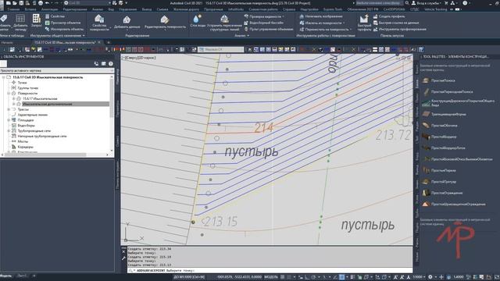Click the command line input field
The width and height of the screenshot is (500, 281).
point(270,271)
